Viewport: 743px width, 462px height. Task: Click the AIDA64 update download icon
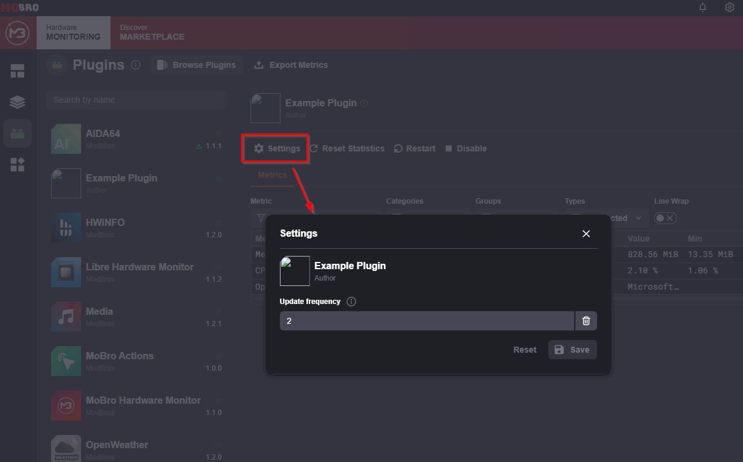click(199, 146)
